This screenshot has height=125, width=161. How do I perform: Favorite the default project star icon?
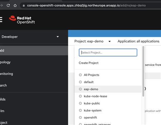click(x=80, y=82)
